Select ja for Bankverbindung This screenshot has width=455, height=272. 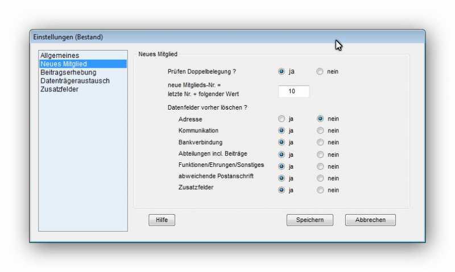pyautogui.click(x=282, y=143)
